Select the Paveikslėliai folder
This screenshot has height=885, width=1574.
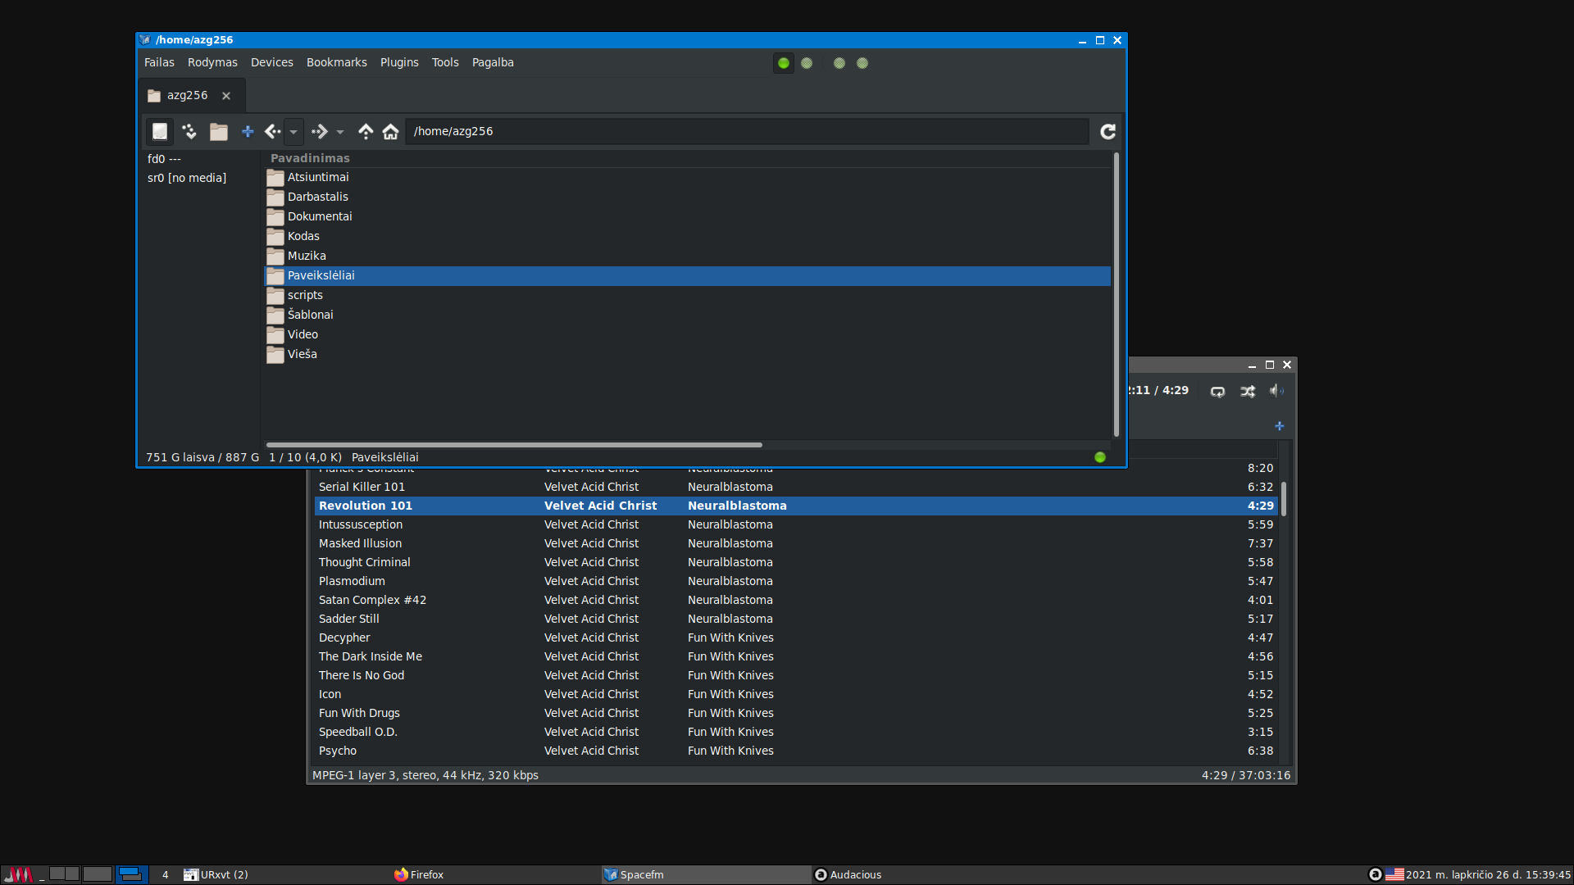(x=687, y=275)
